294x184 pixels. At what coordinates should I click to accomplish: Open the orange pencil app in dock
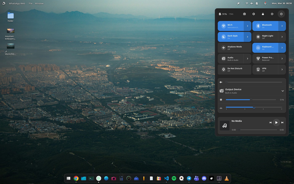click(144, 178)
